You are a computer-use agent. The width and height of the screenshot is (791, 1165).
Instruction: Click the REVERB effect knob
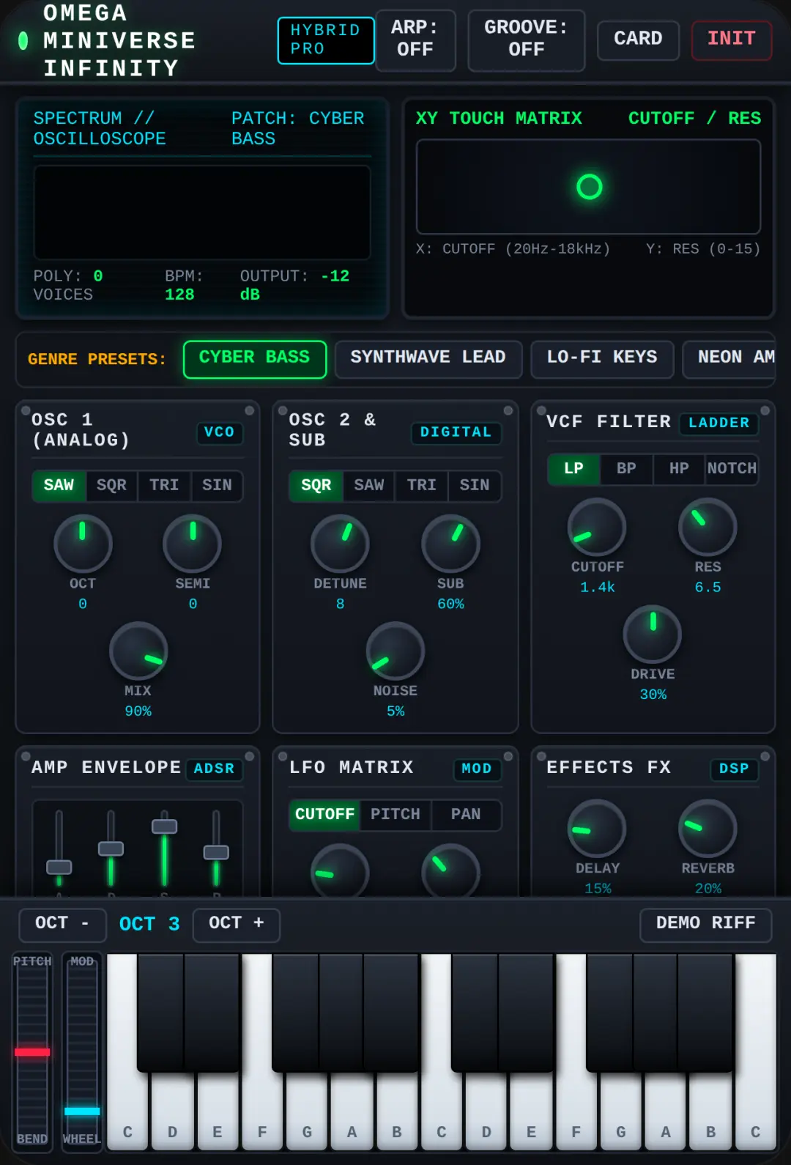tap(708, 829)
